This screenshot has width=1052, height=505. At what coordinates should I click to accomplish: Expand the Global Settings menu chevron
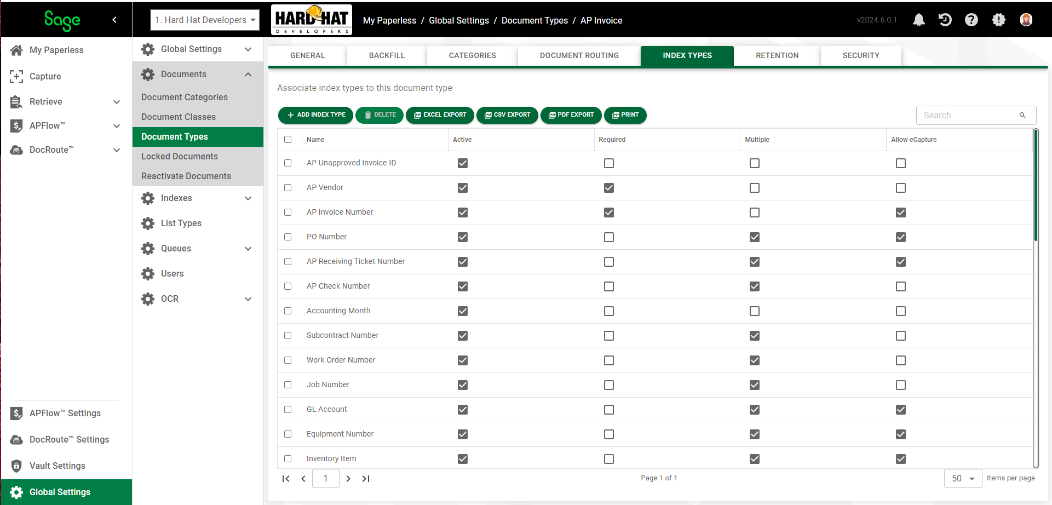248,49
